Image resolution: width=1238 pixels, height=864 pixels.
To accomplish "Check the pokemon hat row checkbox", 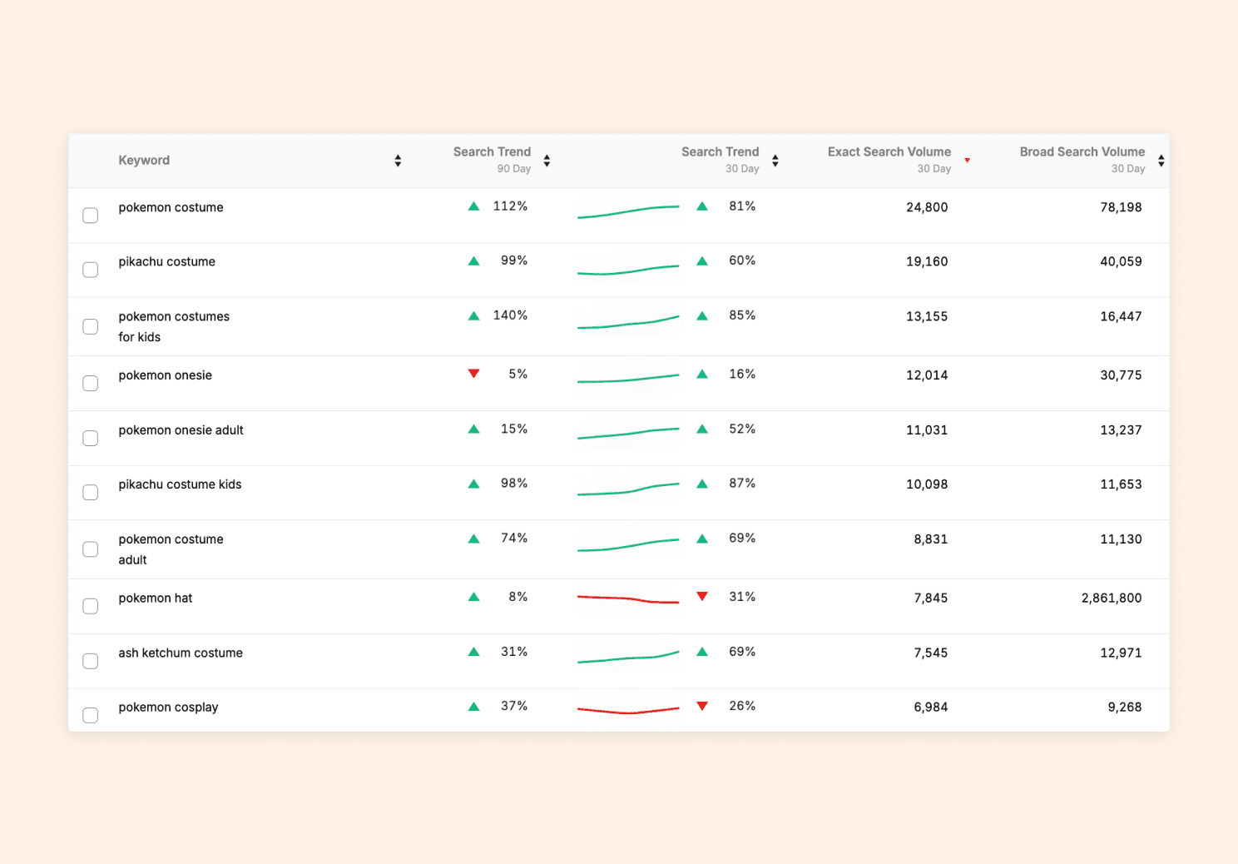I will (91, 606).
